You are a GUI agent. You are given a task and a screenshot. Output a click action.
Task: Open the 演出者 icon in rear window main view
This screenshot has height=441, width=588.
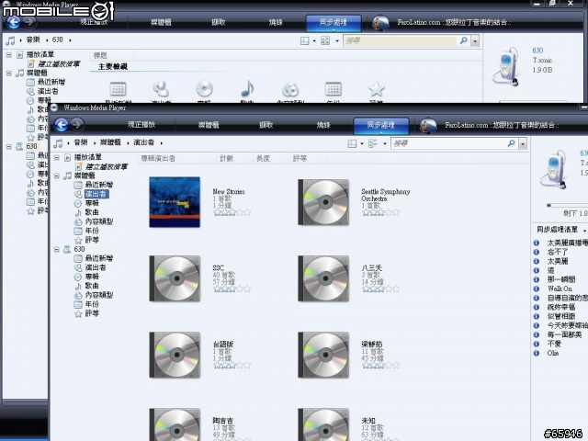161,89
